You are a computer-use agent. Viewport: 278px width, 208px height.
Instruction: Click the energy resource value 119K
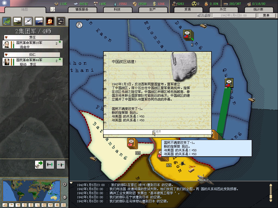coord(64,4)
